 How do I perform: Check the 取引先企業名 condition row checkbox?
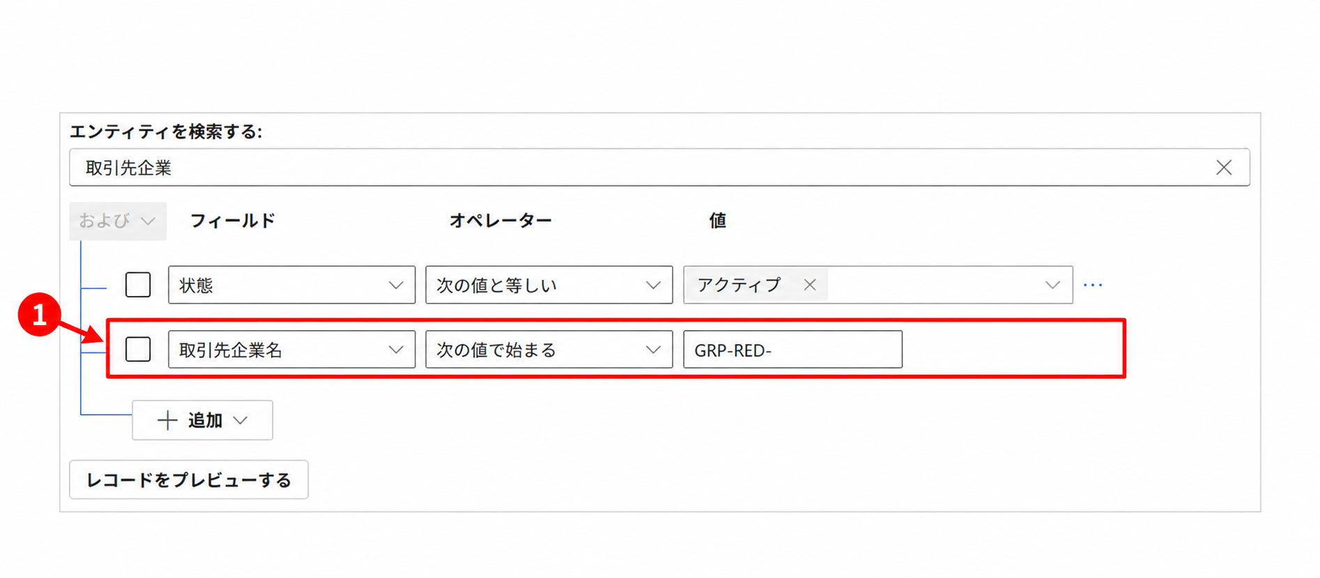(138, 349)
